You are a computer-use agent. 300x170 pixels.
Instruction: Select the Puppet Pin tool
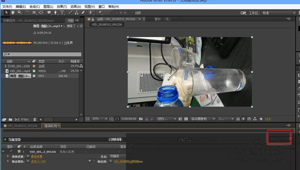click(x=100, y=13)
